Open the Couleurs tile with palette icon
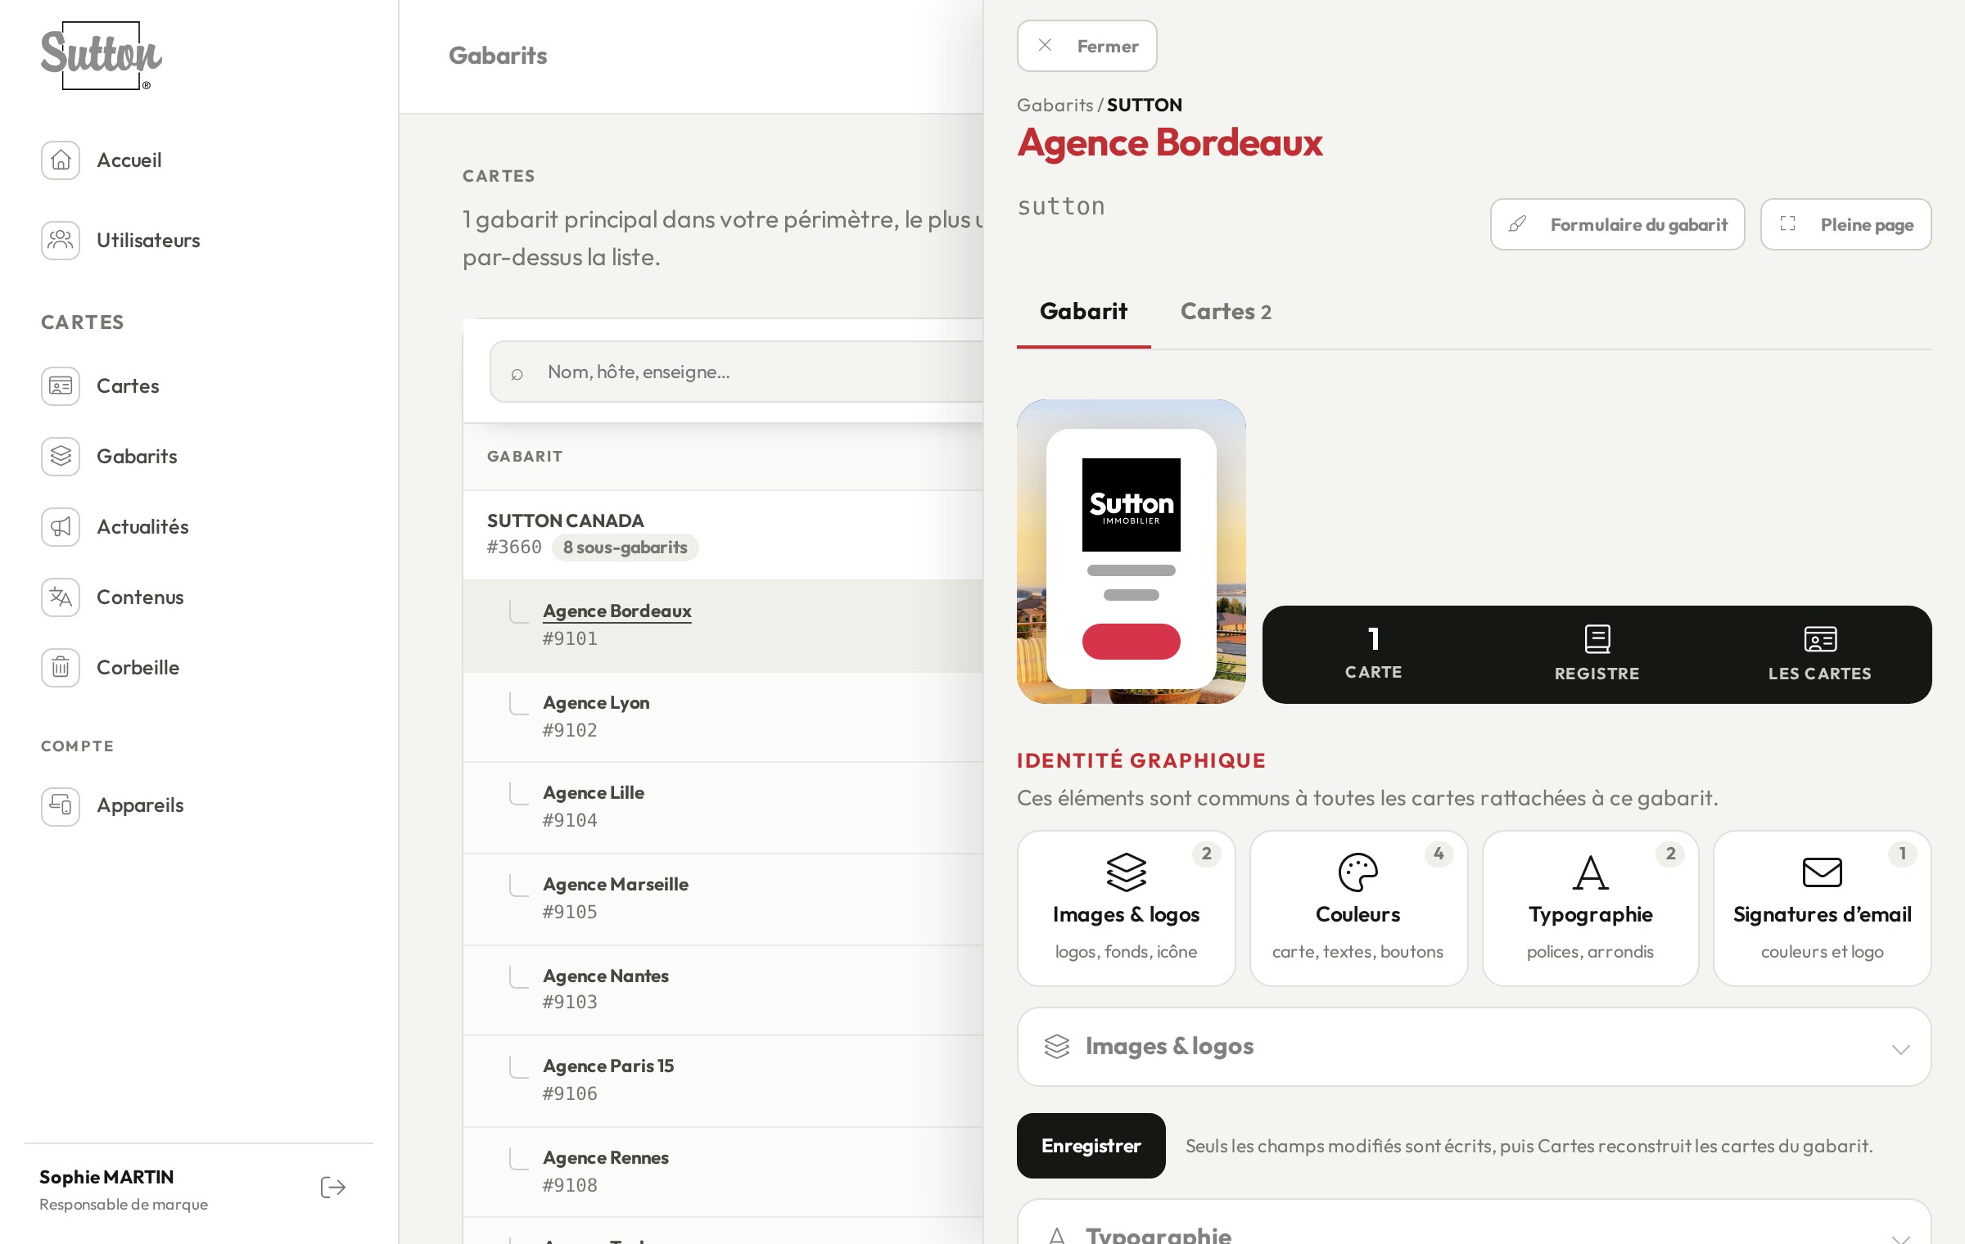The image size is (1965, 1244). tap(1358, 908)
